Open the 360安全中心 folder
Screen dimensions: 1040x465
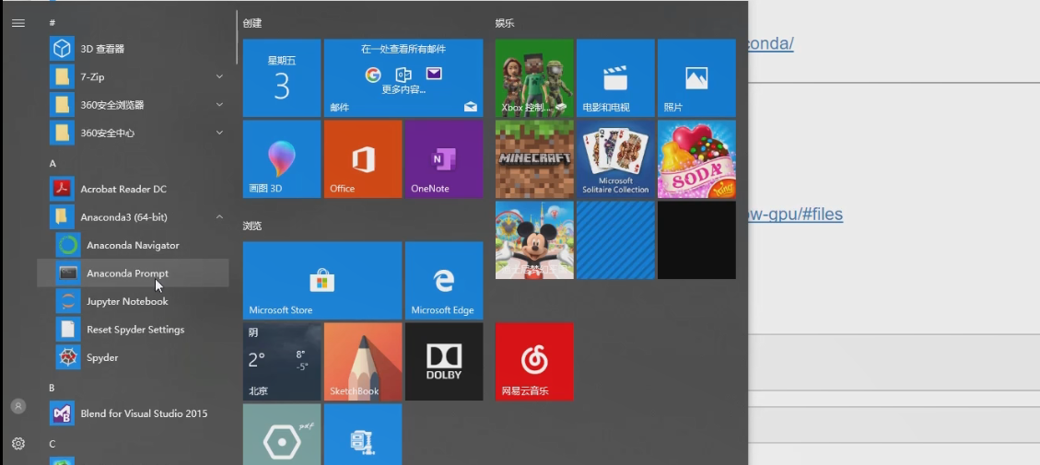point(133,133)
